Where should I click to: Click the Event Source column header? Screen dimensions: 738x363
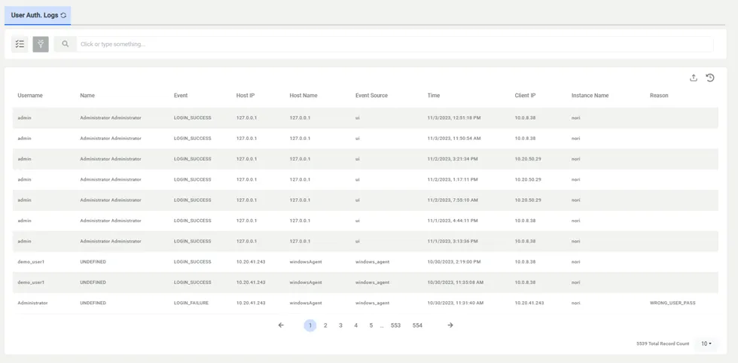click(371, 96)
